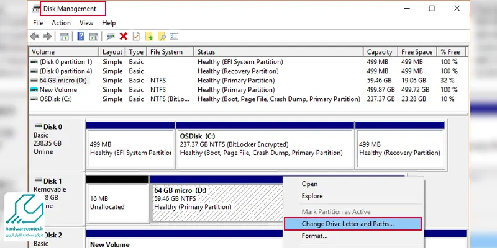The width and height of the screenshot is (497, 248).
Task: Open Help via the blue question mark icon
Action: pos(81,37)
